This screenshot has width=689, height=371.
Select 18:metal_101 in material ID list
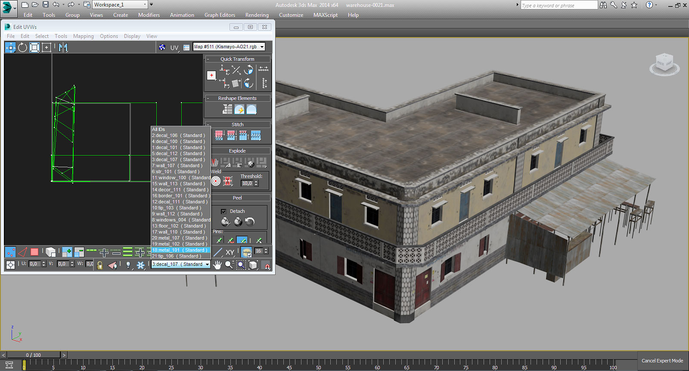(x=180, y=250)
